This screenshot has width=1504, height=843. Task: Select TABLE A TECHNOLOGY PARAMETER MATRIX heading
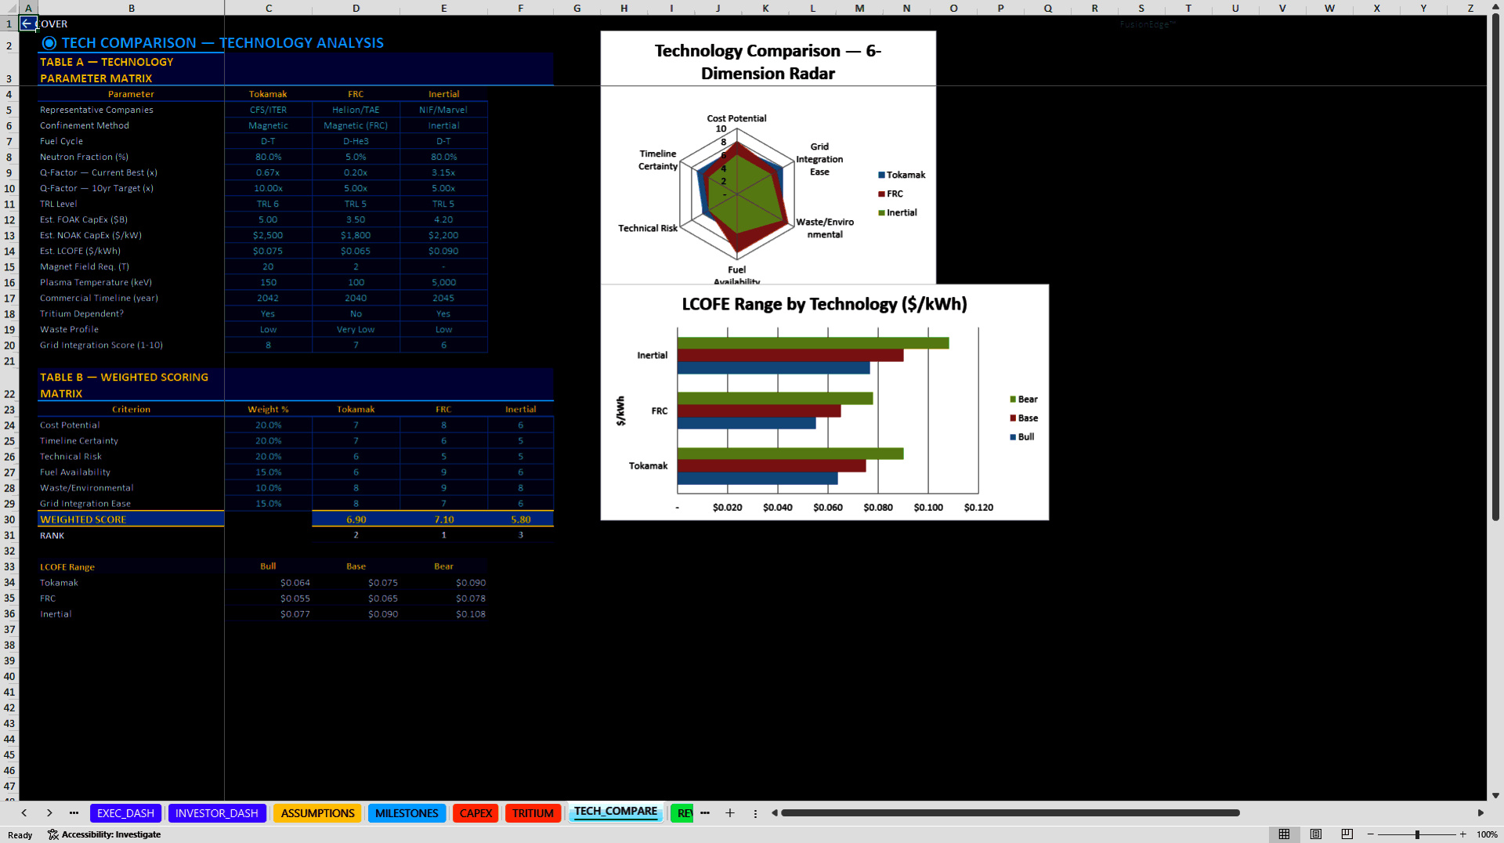coord(132,70)
